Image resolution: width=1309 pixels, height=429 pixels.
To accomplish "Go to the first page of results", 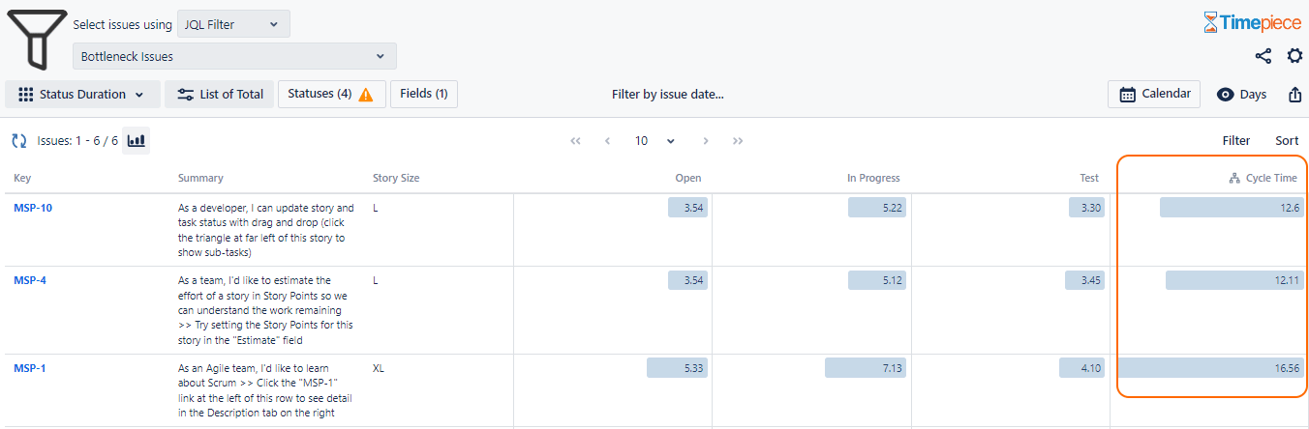I will tap(576, 141).
